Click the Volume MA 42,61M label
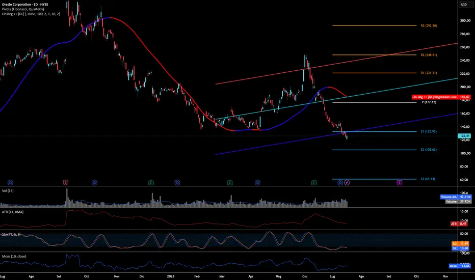The height and width of the screenshot is (280, 475). (456, 197)
